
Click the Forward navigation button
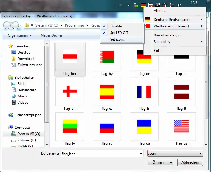tap(15, 25)
